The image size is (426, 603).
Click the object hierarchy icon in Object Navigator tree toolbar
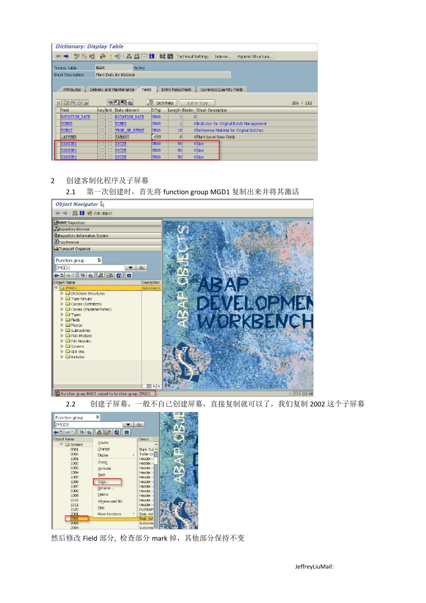point(101,275)
